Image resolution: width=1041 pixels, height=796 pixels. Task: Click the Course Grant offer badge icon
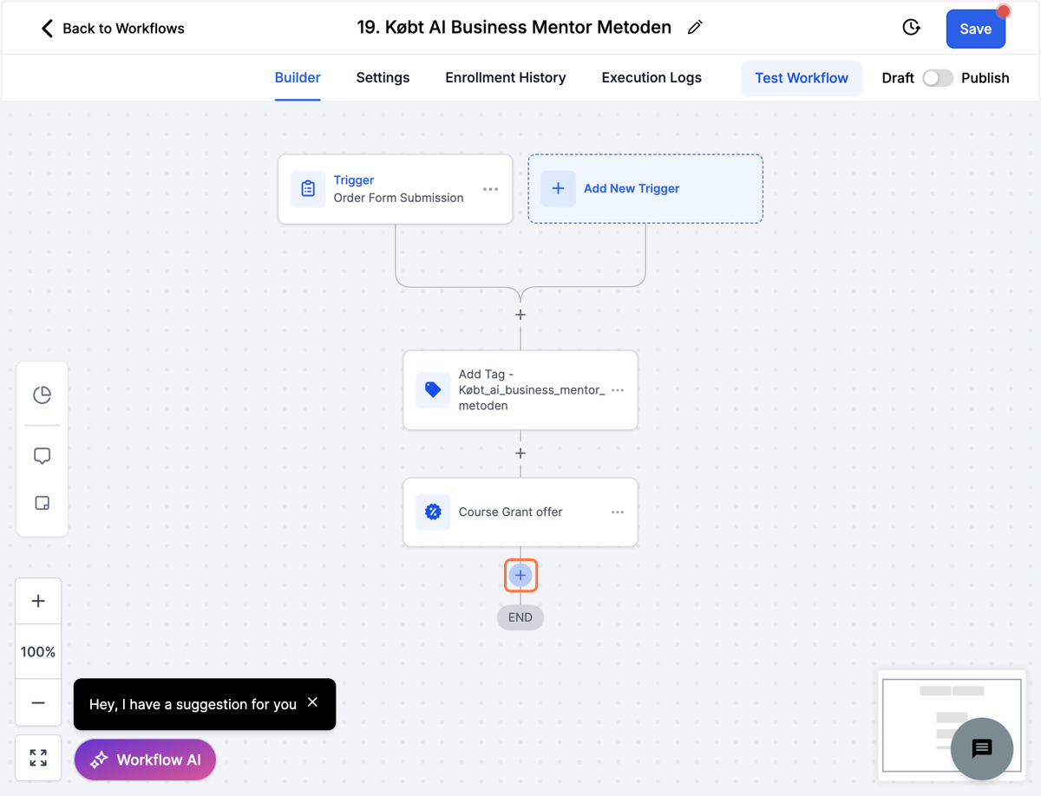[x=433, y=512]
